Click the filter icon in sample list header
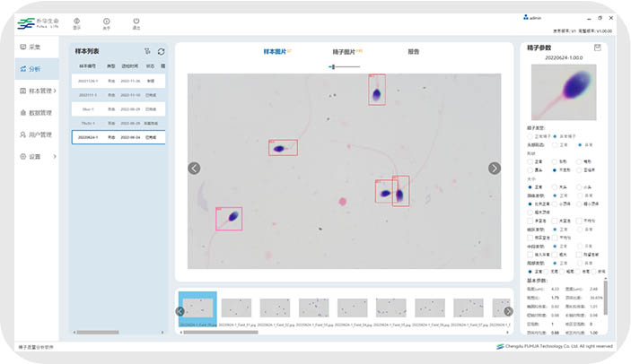Image resolution: width=631 pixels, height=364 pixels. point(147,51)
